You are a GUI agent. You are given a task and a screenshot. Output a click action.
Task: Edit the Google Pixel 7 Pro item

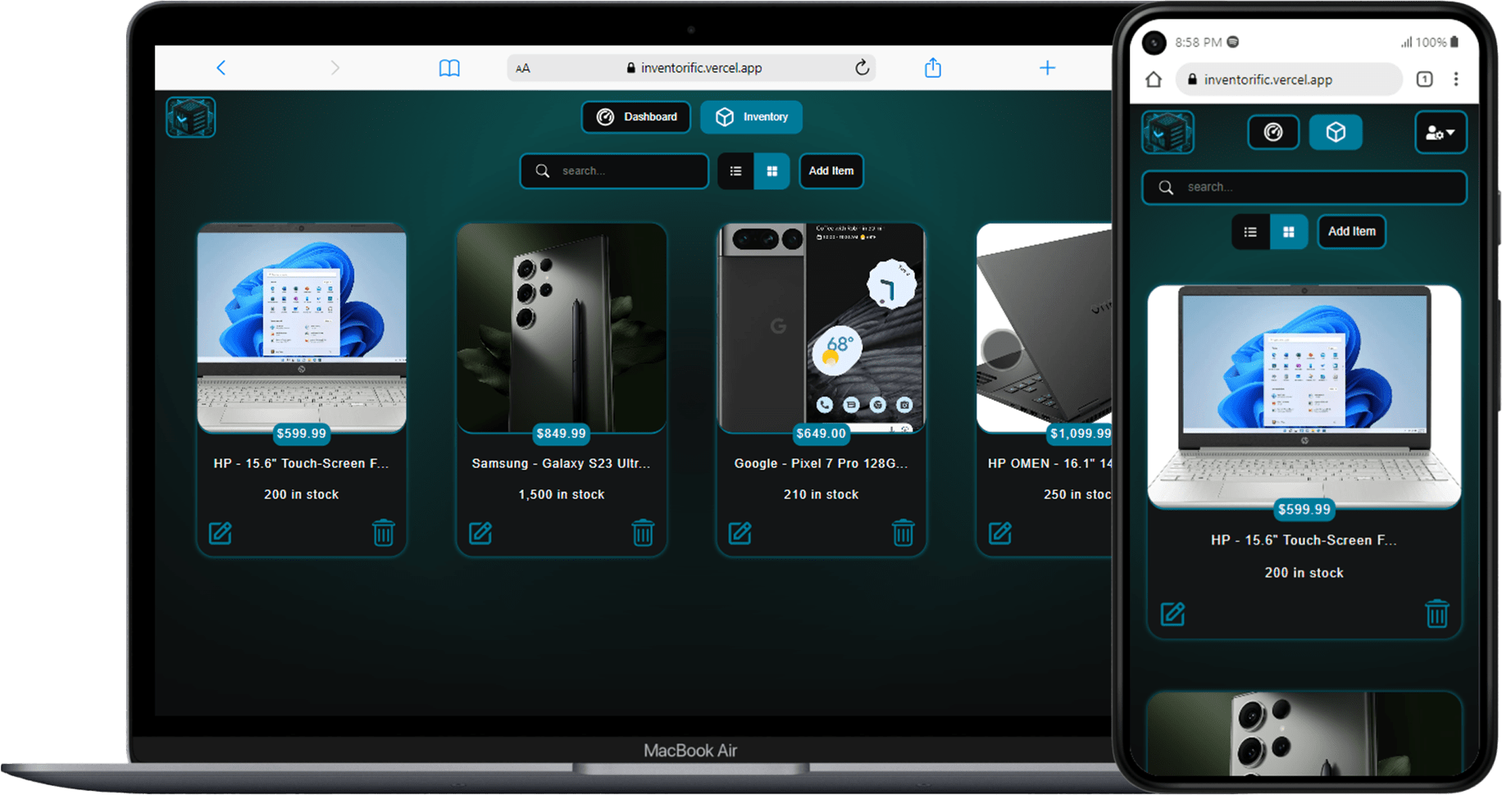(740, 534)
